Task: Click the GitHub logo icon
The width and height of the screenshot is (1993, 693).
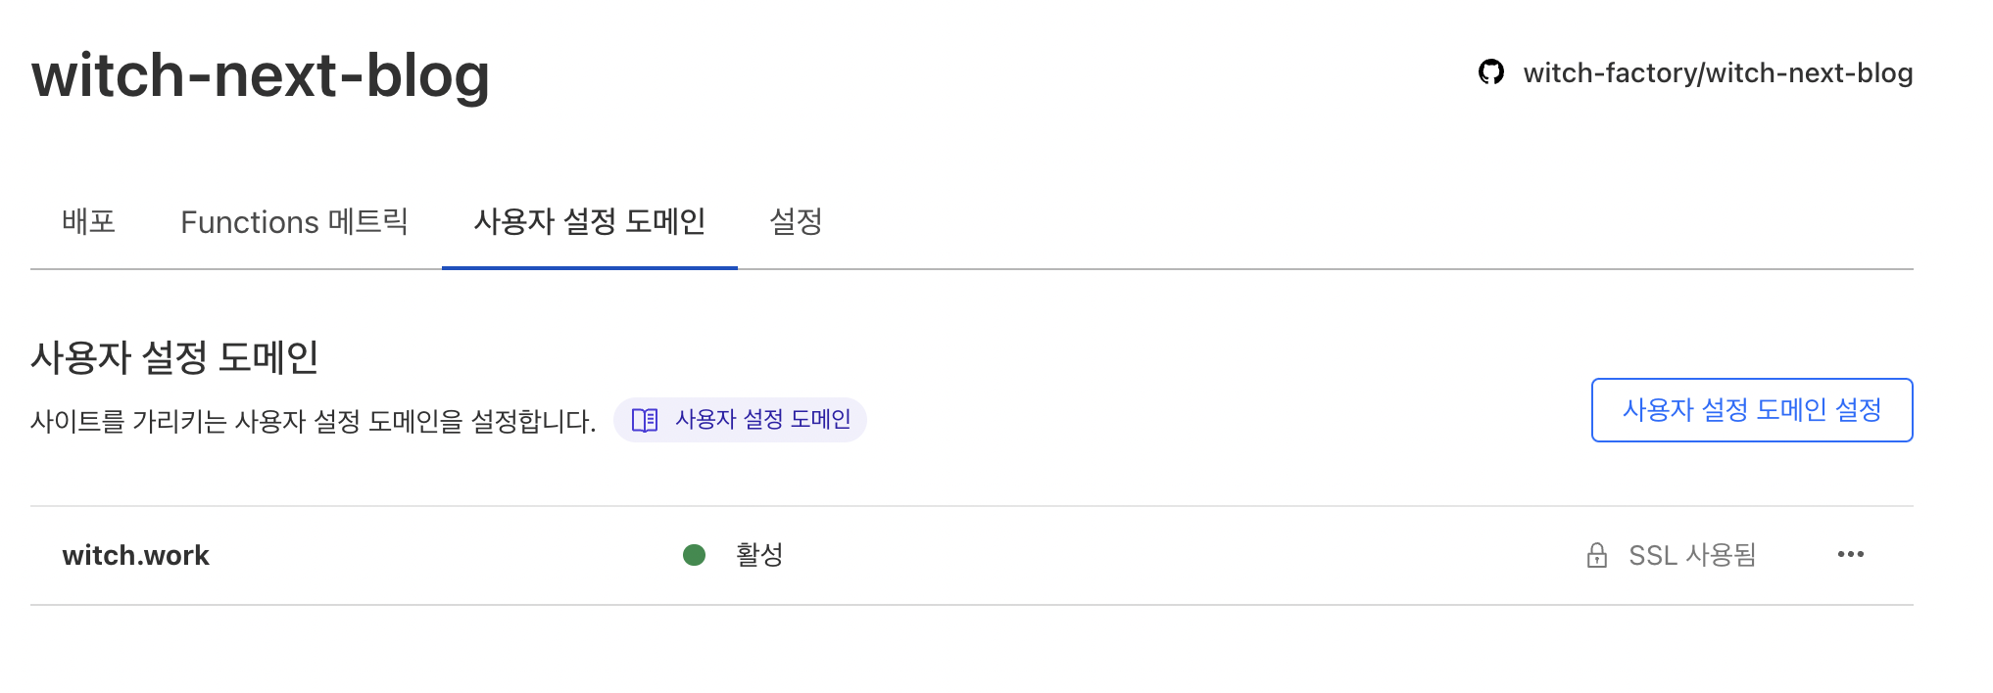Action: click(1490, 72)
